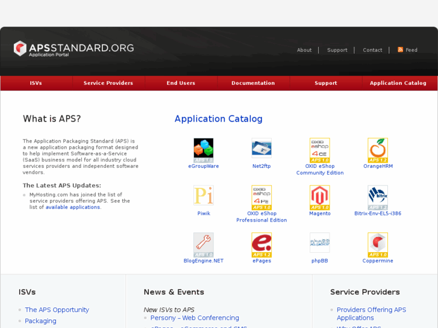Click the APSStandard.org logo icon
This screenshot has height=328, width=438.
tap(20, 48)
